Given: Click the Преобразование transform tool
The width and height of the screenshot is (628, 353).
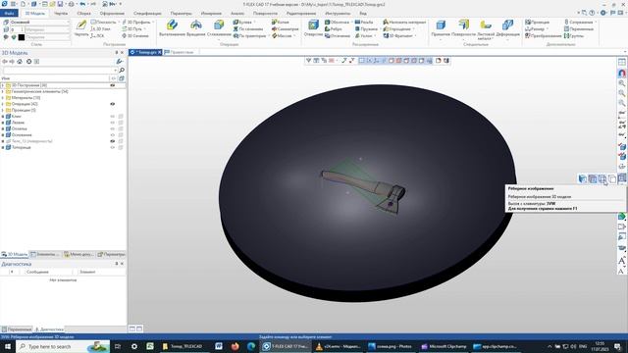Looking at the screenshot, I should [x=544, y=35].
